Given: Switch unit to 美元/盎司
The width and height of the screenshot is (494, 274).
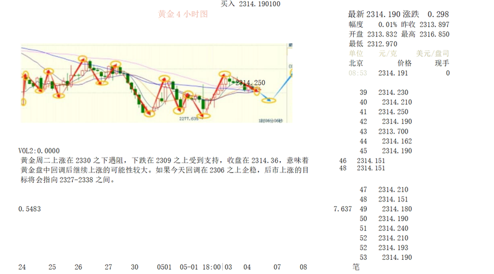Looking at the screenshot, I should 432,54.
